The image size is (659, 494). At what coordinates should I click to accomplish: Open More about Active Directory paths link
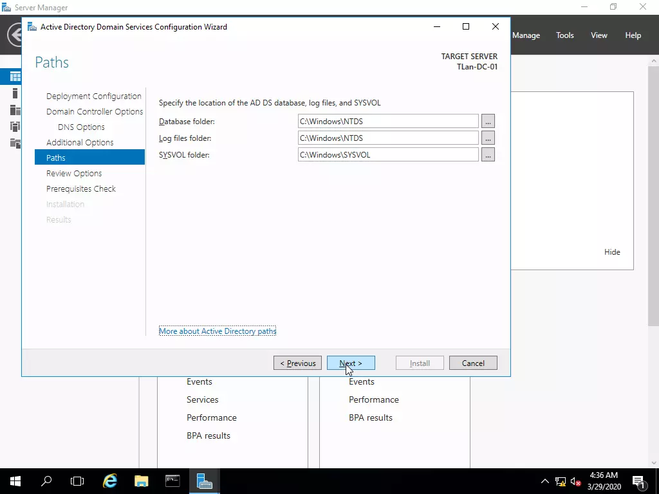218,331
